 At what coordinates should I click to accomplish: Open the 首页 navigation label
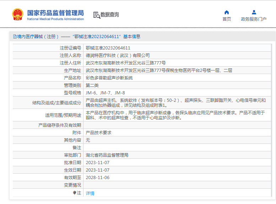point(227,19)
